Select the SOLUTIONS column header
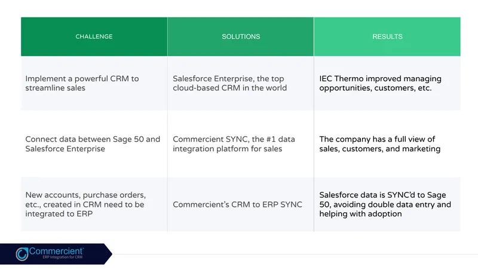 [x=241, y=36]
